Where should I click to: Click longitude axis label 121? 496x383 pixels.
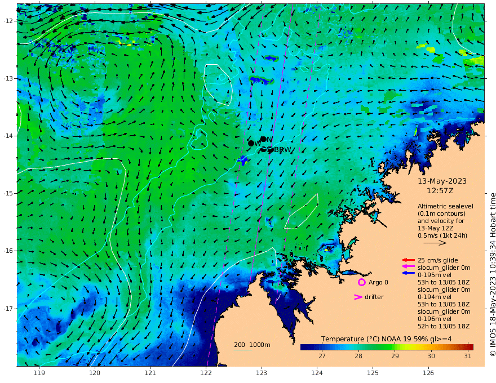(150, 373)
